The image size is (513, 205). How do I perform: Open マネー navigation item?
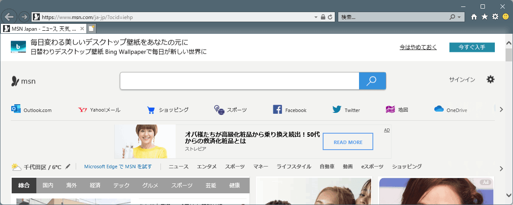pyautogui.click(x=261, y=167)
